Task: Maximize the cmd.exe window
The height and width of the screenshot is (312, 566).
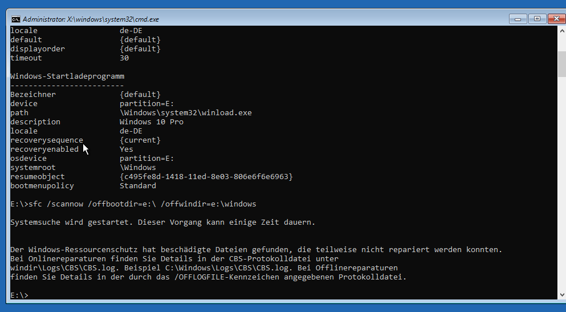Action: click(536, 19)
